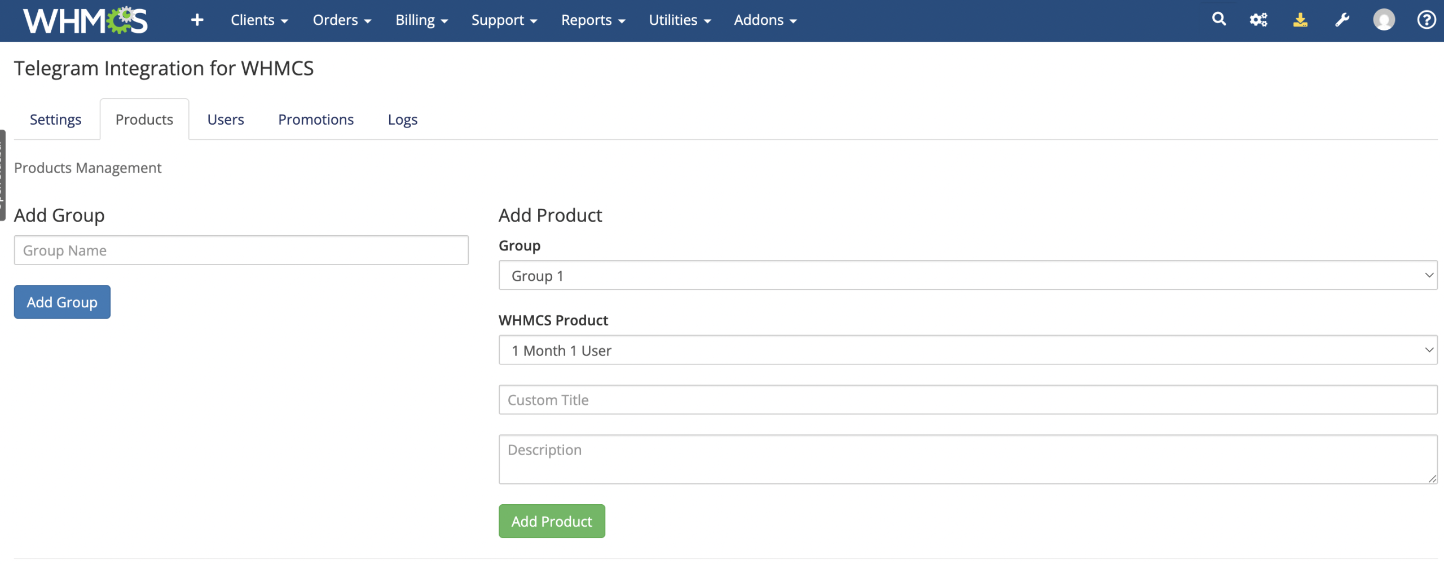Open the user account avatar menu

(x=1384, y=20)
